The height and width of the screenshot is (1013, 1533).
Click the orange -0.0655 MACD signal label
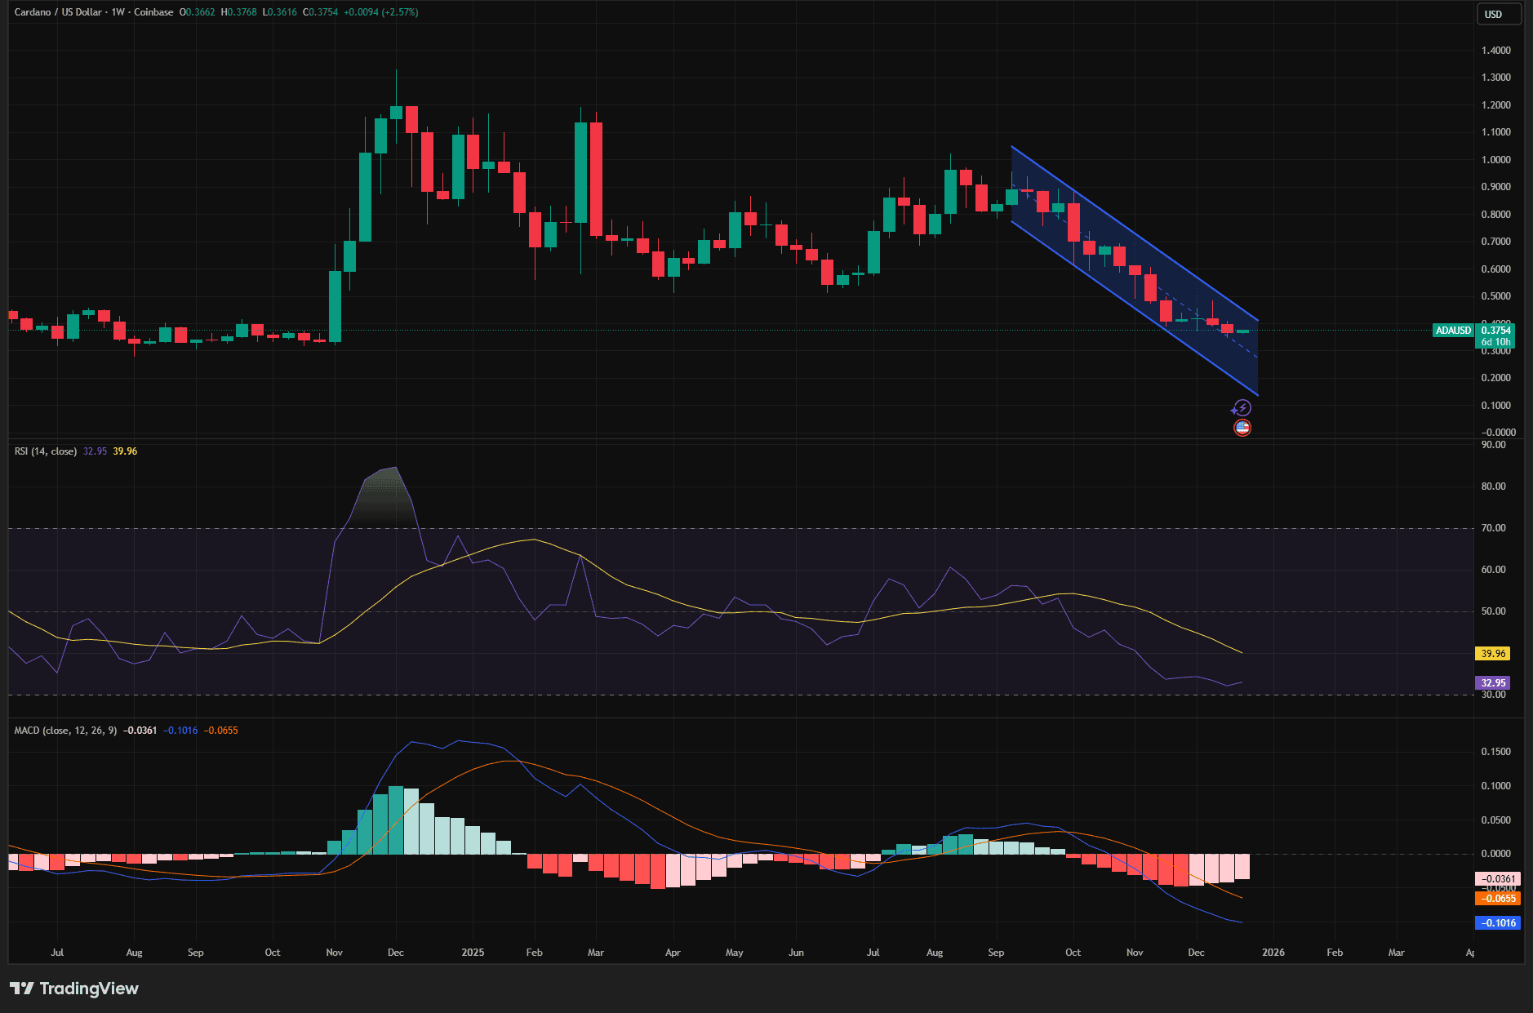(x=1498, y=899)
